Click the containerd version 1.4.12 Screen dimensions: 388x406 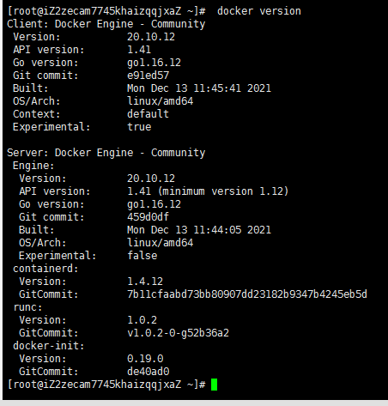(145, 282)
